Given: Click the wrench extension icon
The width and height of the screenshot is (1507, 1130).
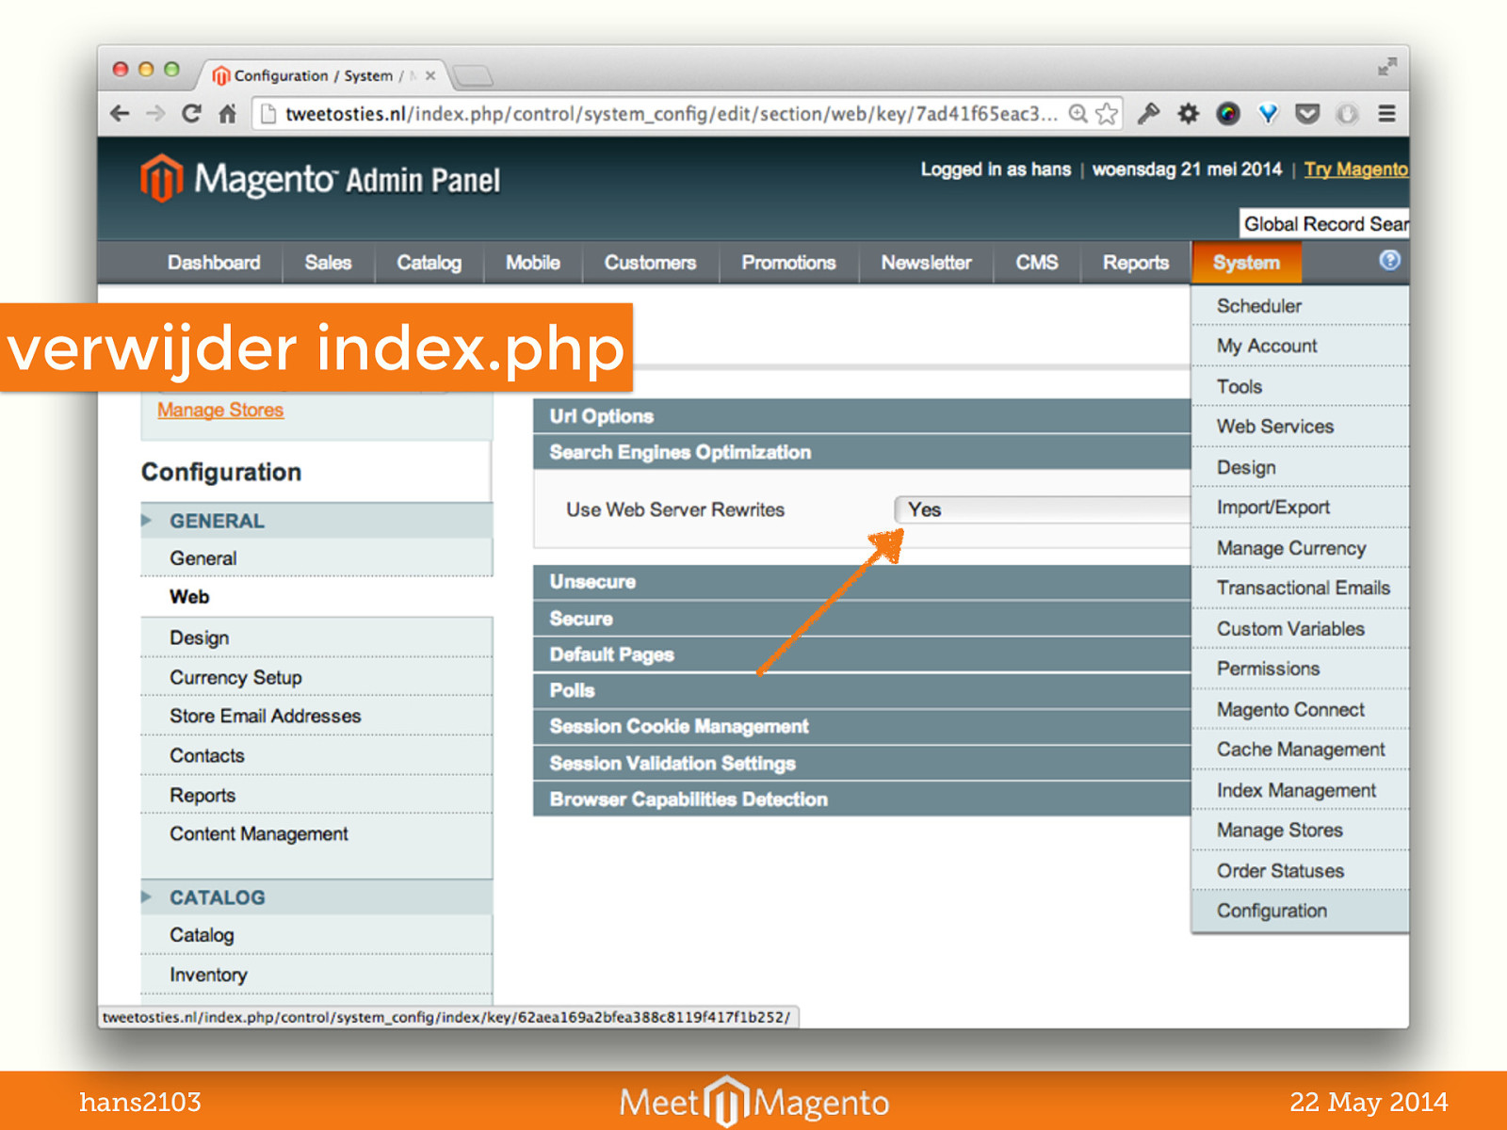Looking at the screenshot, I should (1148, 114).
